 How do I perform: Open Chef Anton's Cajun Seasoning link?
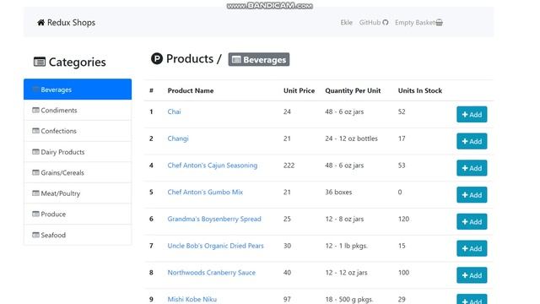pyautogui.click(x=213, y=166)
